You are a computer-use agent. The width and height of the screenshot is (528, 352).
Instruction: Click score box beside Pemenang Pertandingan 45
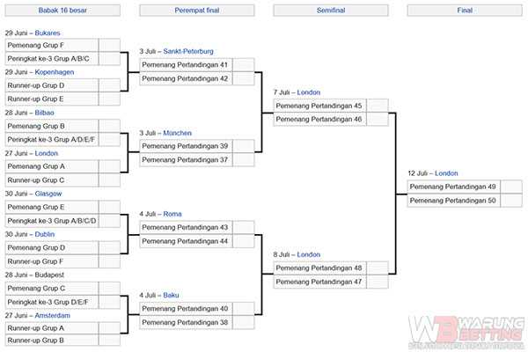[x=377, y=106]
